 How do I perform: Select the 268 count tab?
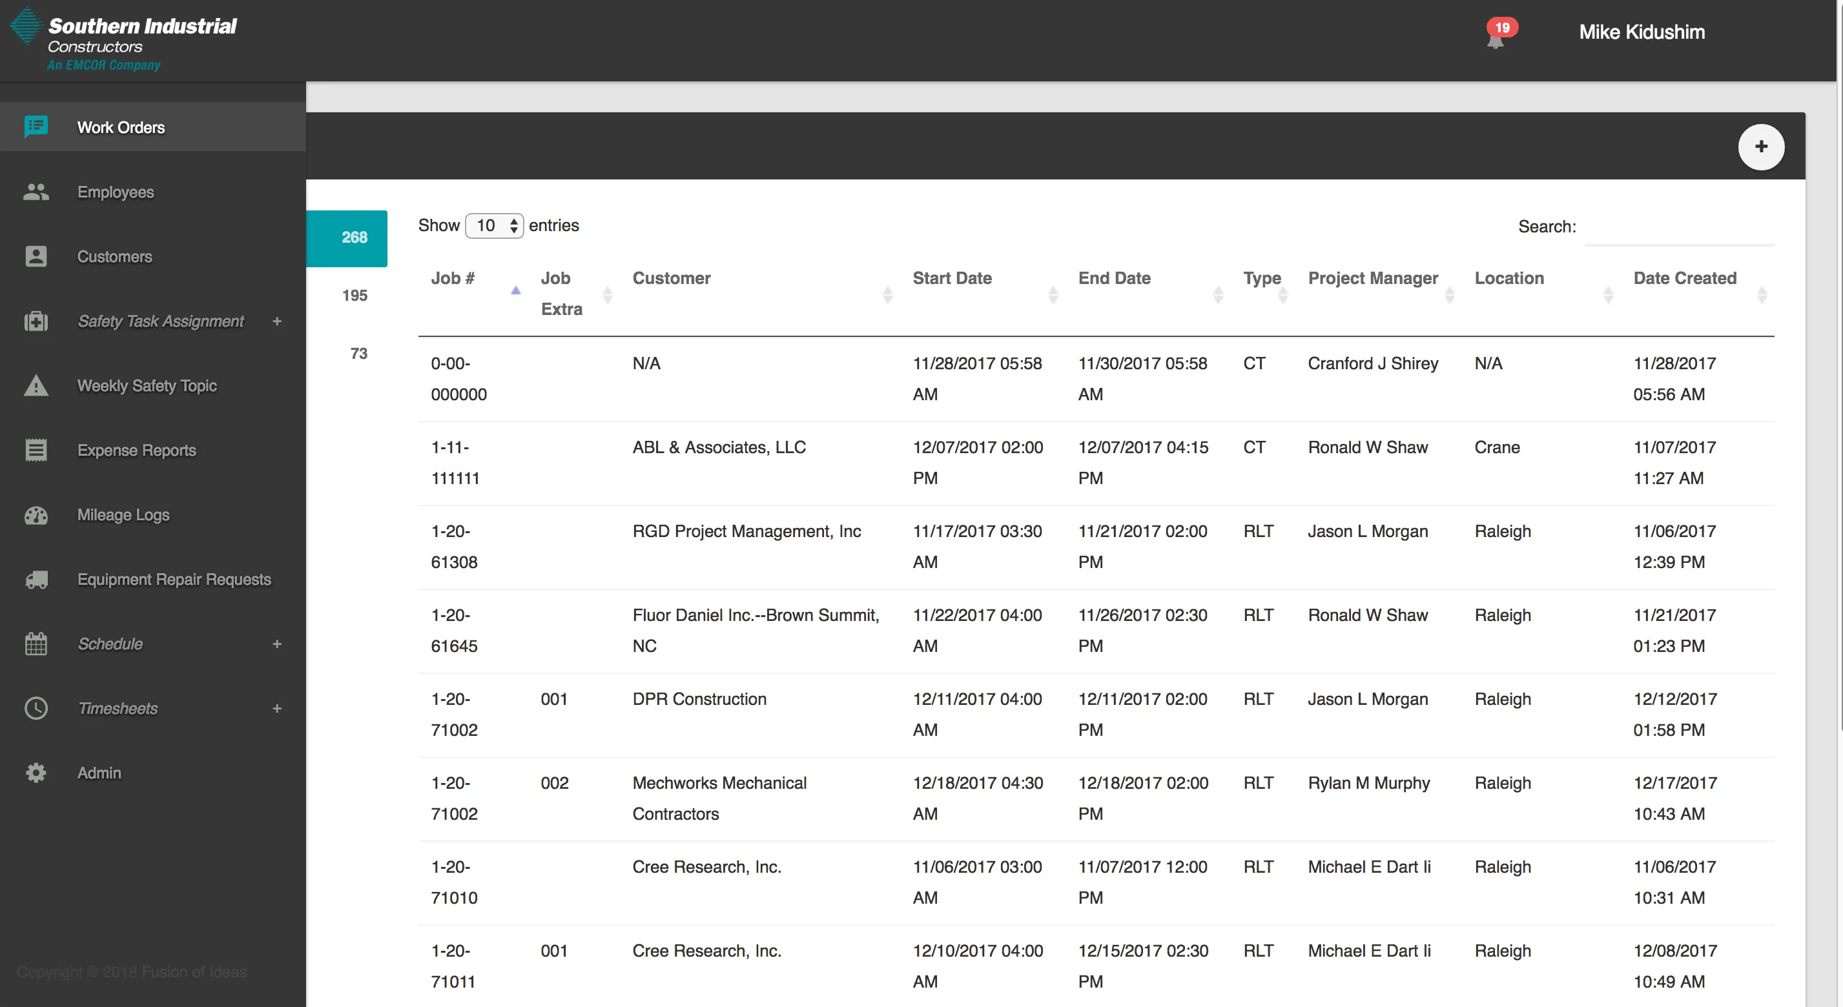tap(354, 238)
